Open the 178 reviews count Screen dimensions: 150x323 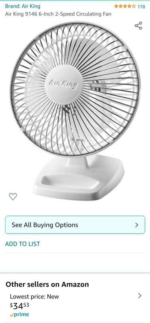click(141, 7)
